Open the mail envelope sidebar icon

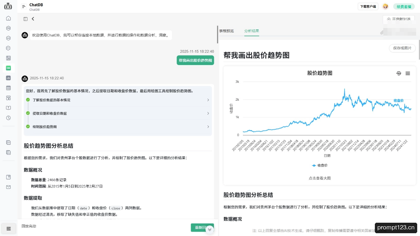click(x=8, y=187)
